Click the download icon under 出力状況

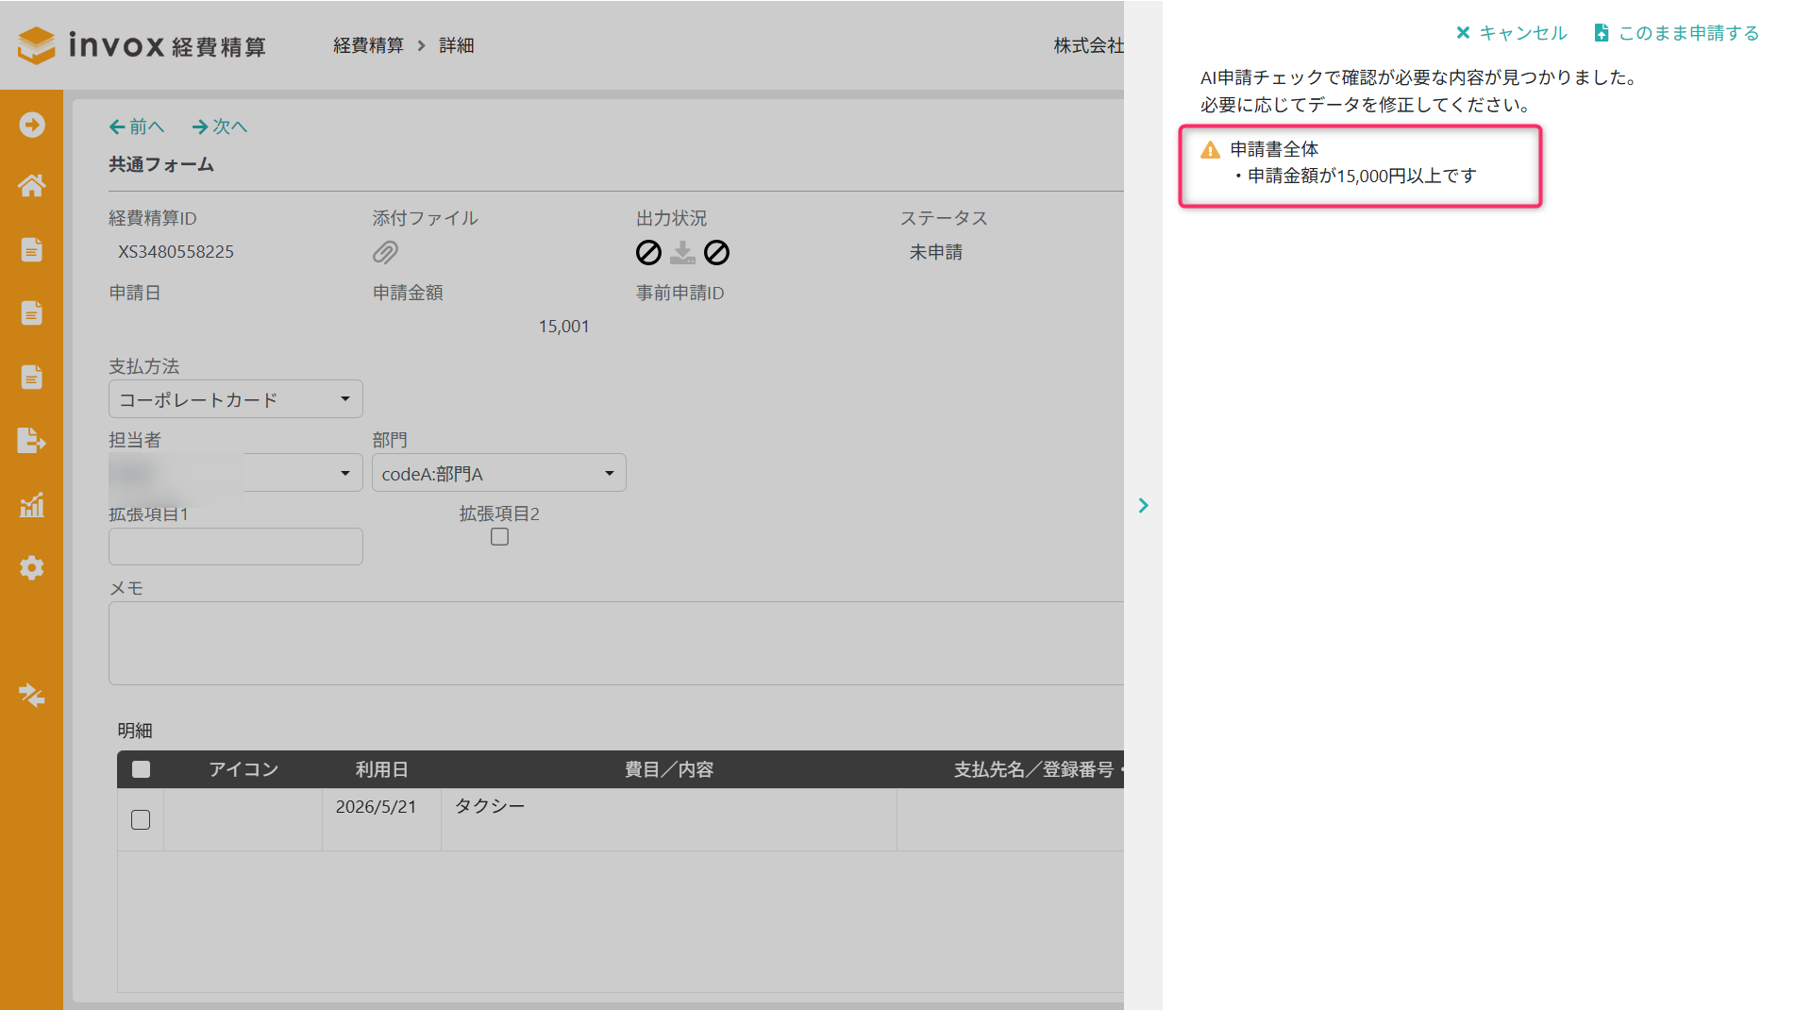(x=682, y=252)
